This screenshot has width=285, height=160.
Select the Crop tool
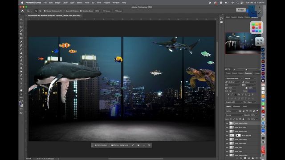pos(21,34)
